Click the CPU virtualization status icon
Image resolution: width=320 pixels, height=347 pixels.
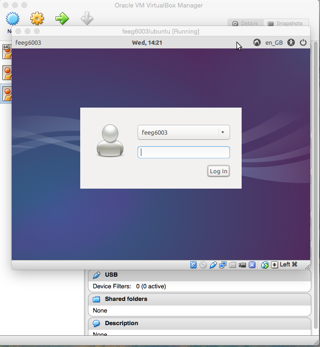[x=252, y=265]
